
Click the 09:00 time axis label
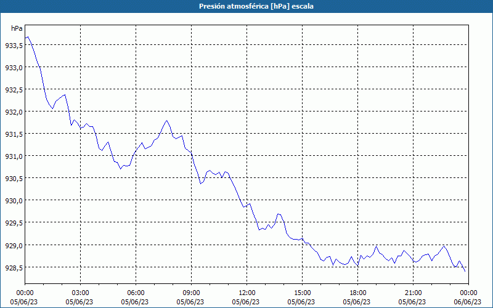[x=192, y=293]
